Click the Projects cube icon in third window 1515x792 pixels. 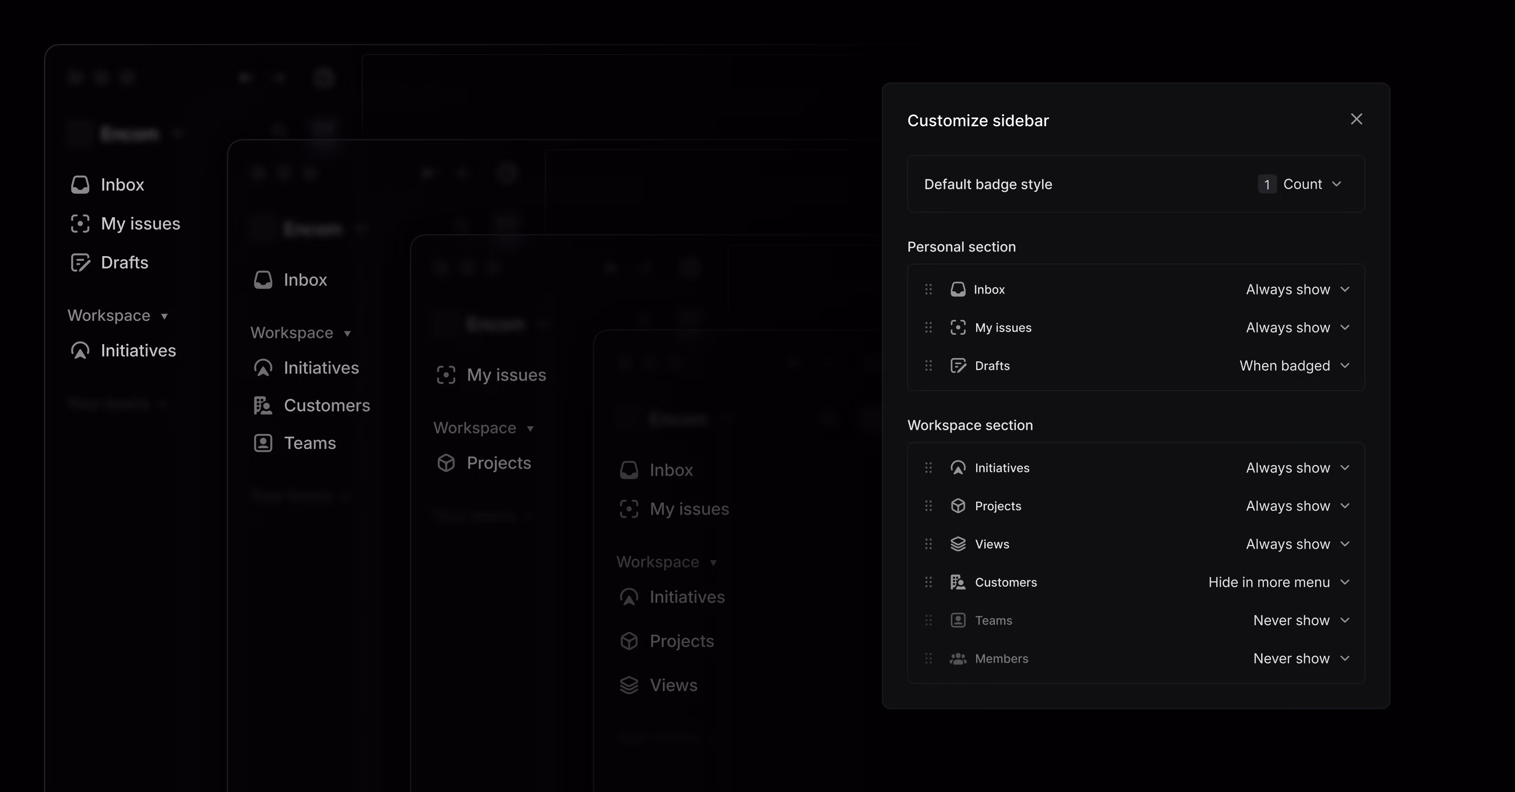click(x=446, y=463)
